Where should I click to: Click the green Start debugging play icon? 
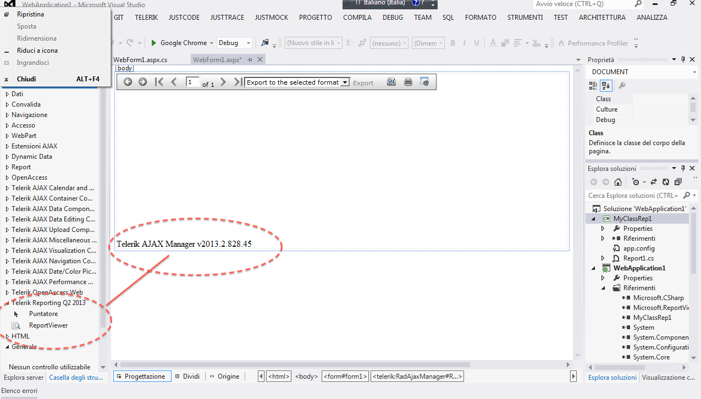coord(154,43)
